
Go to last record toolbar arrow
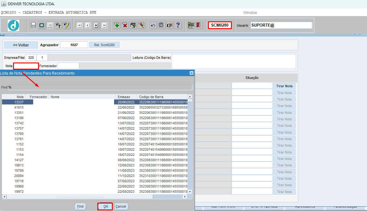[104, 25]
